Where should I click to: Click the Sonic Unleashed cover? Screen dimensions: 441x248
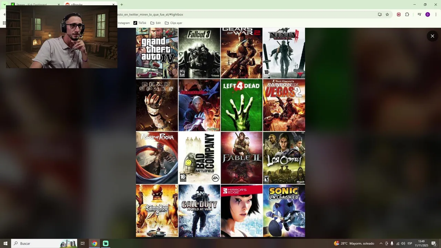[284, 211]
